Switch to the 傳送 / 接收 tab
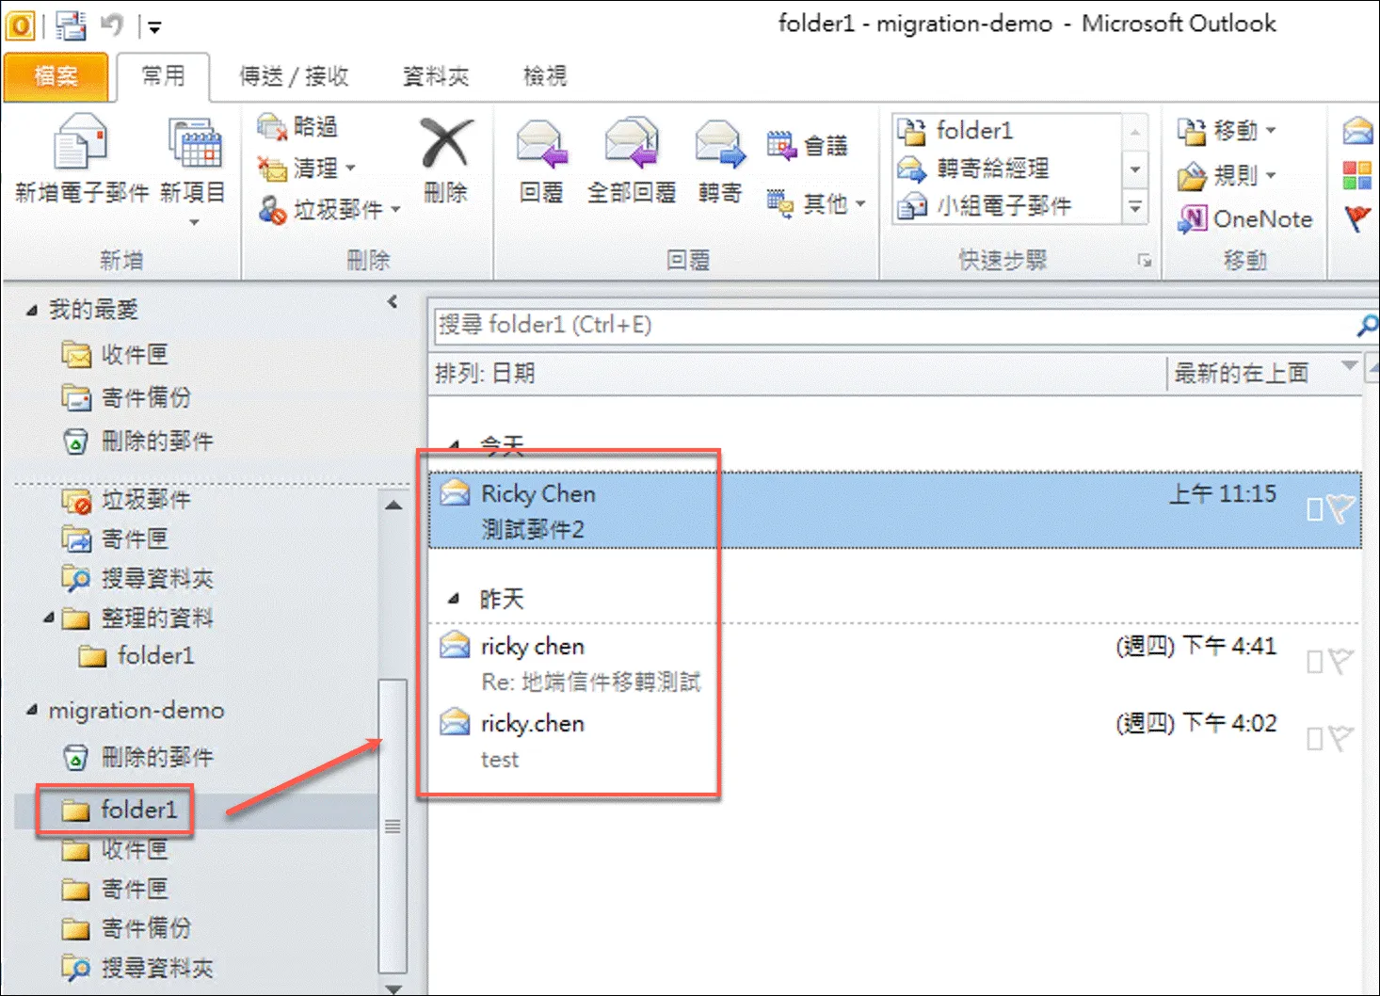1380x996 pixels. 294,76
